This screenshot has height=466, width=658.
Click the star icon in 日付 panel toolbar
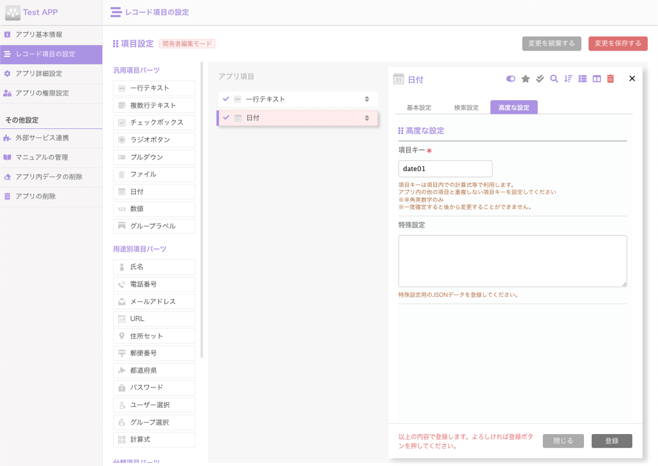pos(525,79)
